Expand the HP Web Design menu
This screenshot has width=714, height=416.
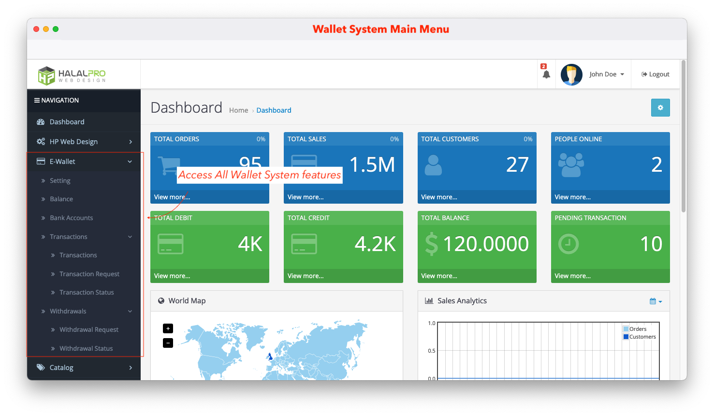click(84, 141)
